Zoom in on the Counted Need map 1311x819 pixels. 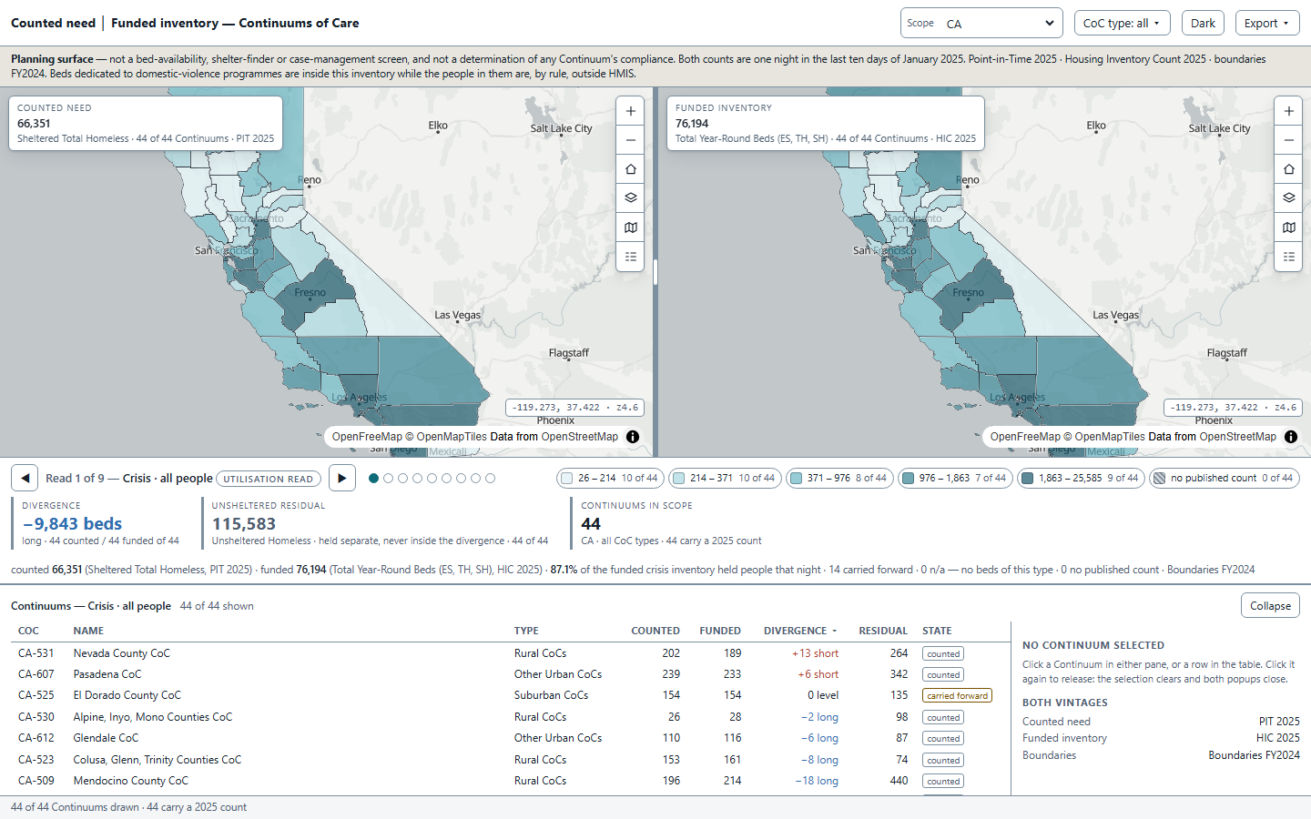(630, 111)
